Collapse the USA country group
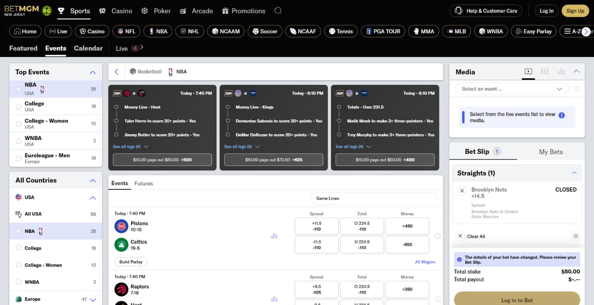 pyautogui.click(x=93, y=197)
